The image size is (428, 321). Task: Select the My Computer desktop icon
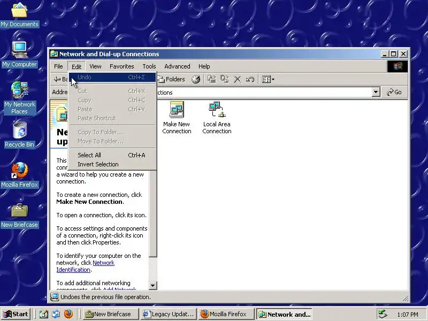(19, 55)
